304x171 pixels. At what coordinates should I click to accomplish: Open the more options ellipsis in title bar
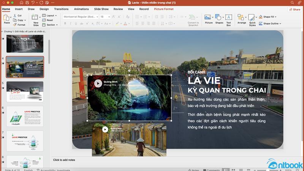click(x=53, y=3)
